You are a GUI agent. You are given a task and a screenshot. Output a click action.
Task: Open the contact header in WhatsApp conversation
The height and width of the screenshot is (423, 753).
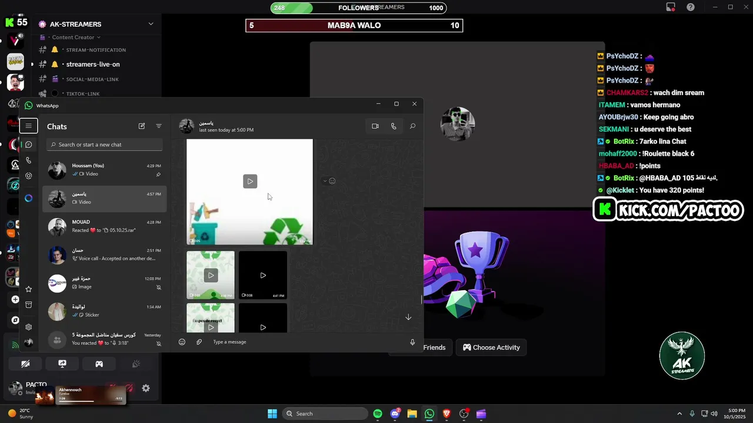[226, 126]
